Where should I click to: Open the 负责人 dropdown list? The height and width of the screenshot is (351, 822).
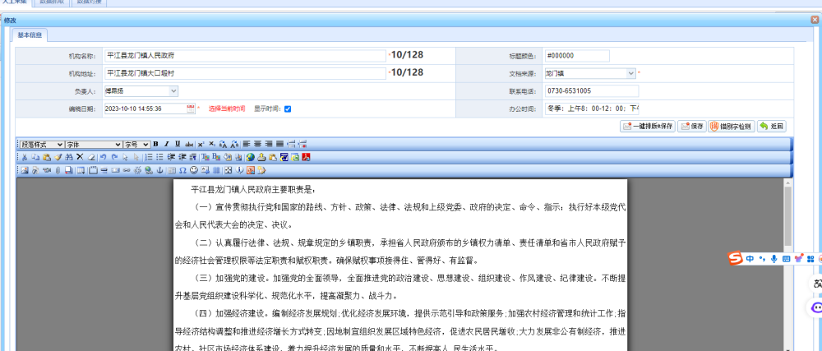[144, 90]
